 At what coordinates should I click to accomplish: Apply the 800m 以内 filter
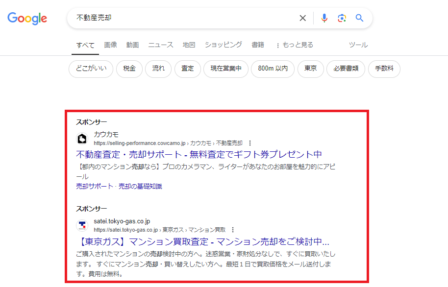273,69
